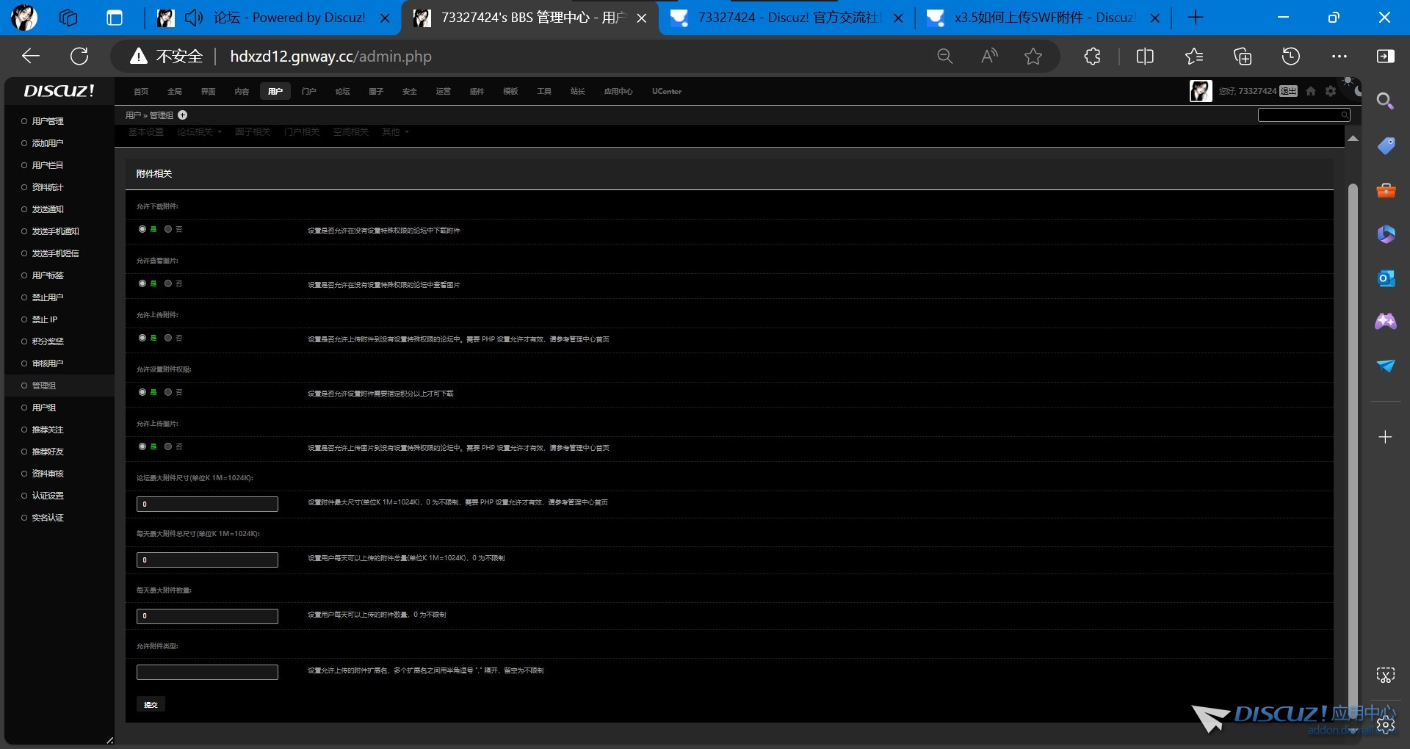Viewport: 1410px width, 749px height.
Task: Select 否 for 允许下载附件
Action: pyautogui.click(x=168, y=229)
